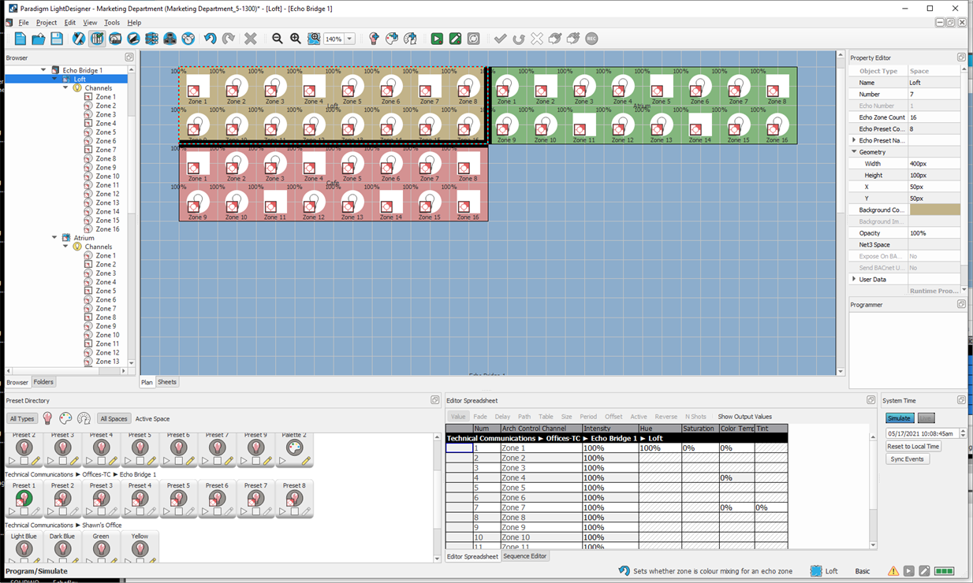Select Zone 5 under Loft channels
Image resolution: width=973 pixels, height=583 pixels.
click(x=106, y=132)
